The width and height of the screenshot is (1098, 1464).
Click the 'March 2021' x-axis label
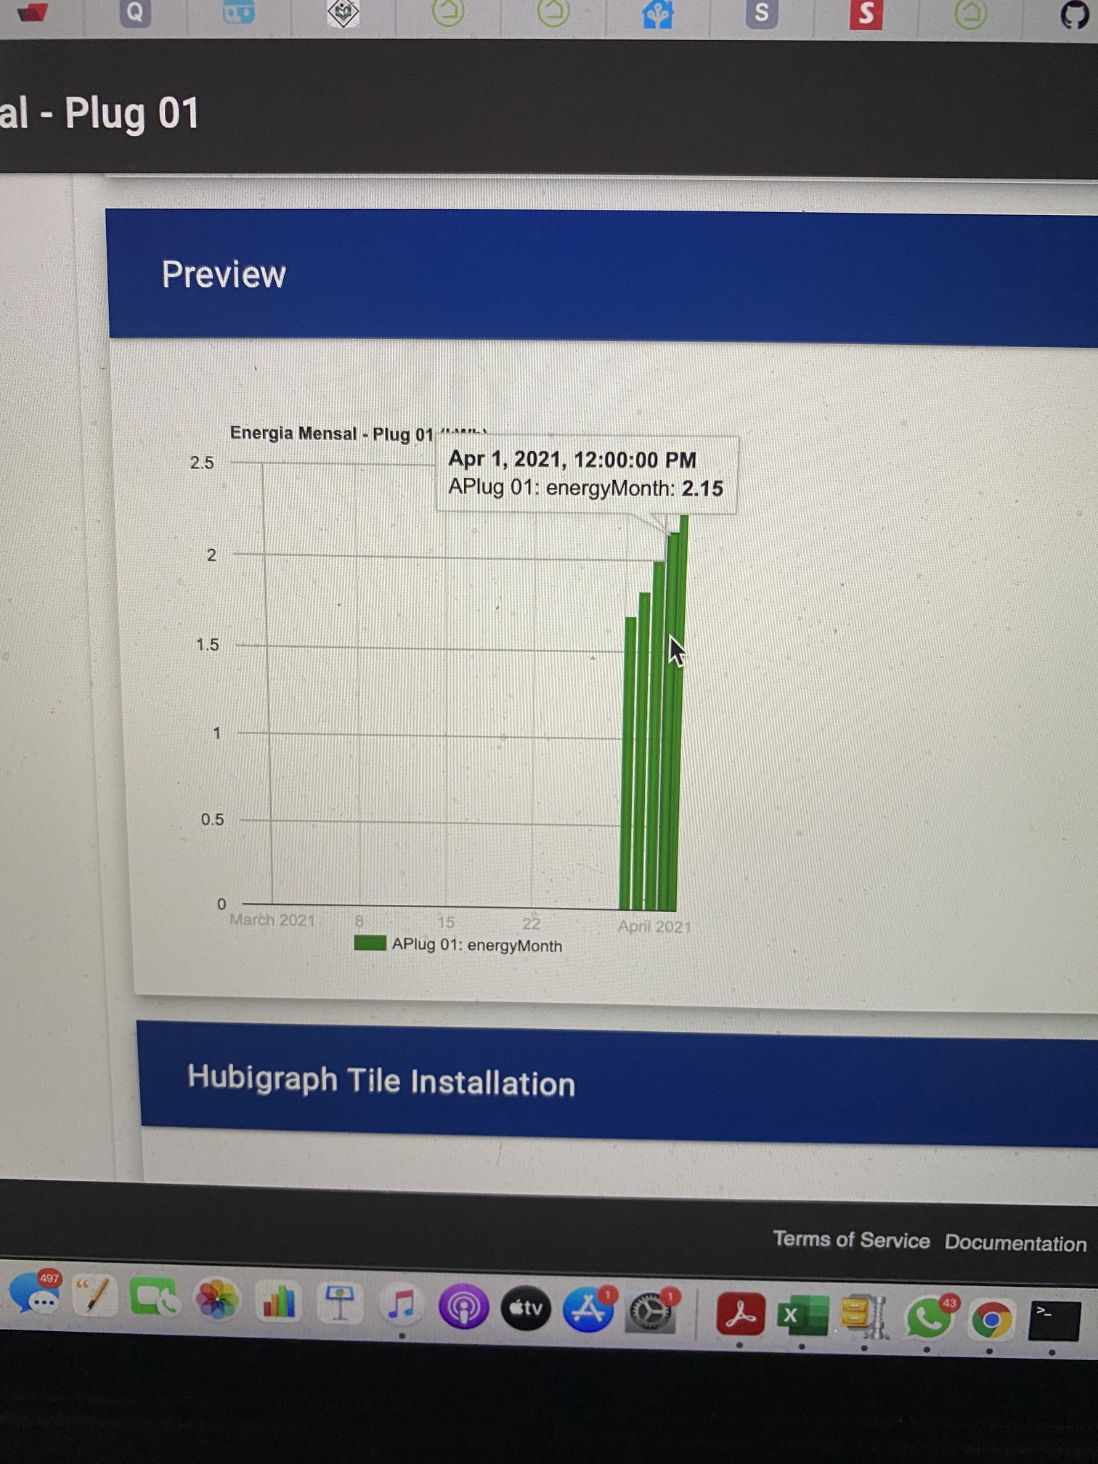pyautogui.click(x=272, y=920)
